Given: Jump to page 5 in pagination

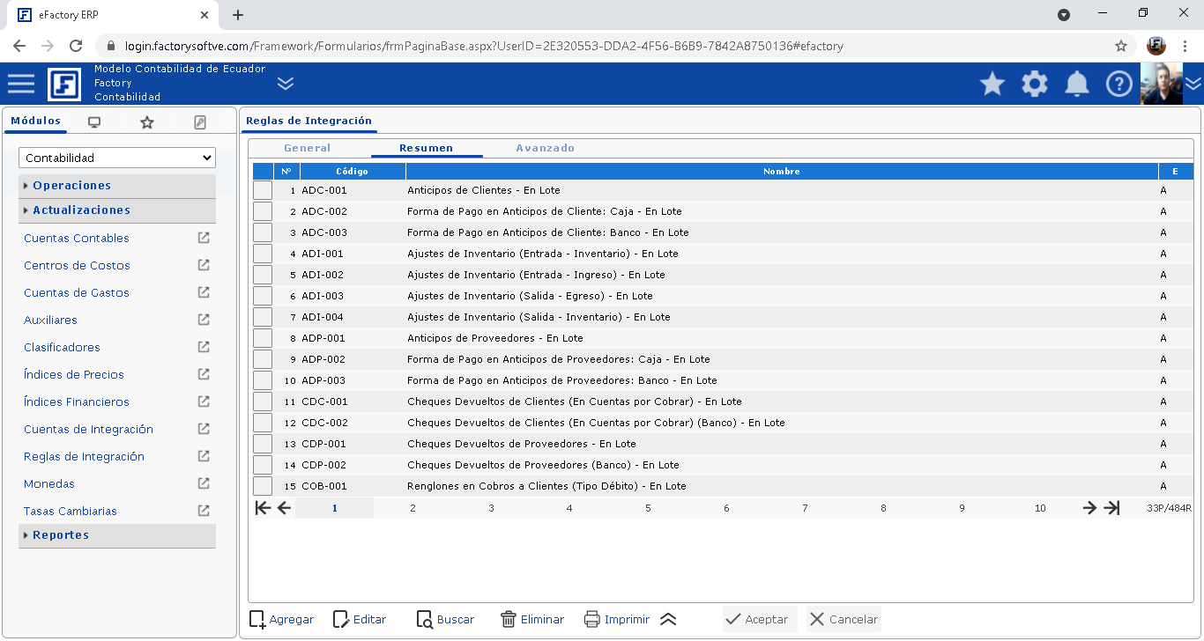Looking at the screenshot, I should point(648,508).
